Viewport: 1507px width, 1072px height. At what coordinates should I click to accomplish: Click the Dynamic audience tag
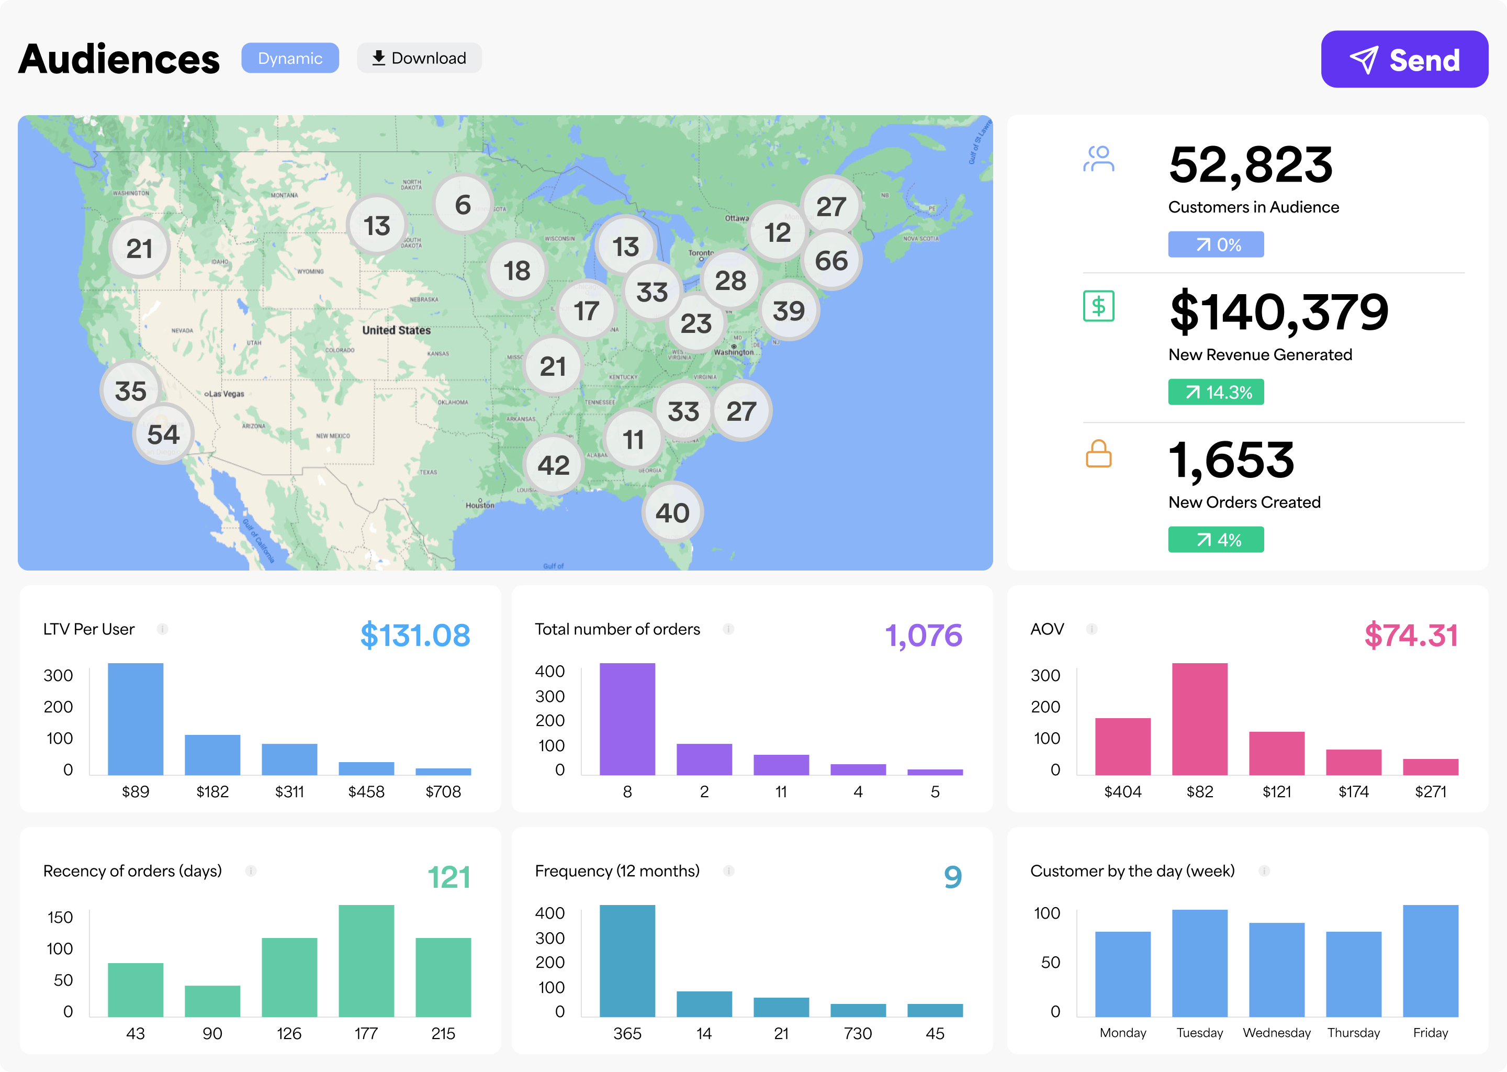(290, 58)
